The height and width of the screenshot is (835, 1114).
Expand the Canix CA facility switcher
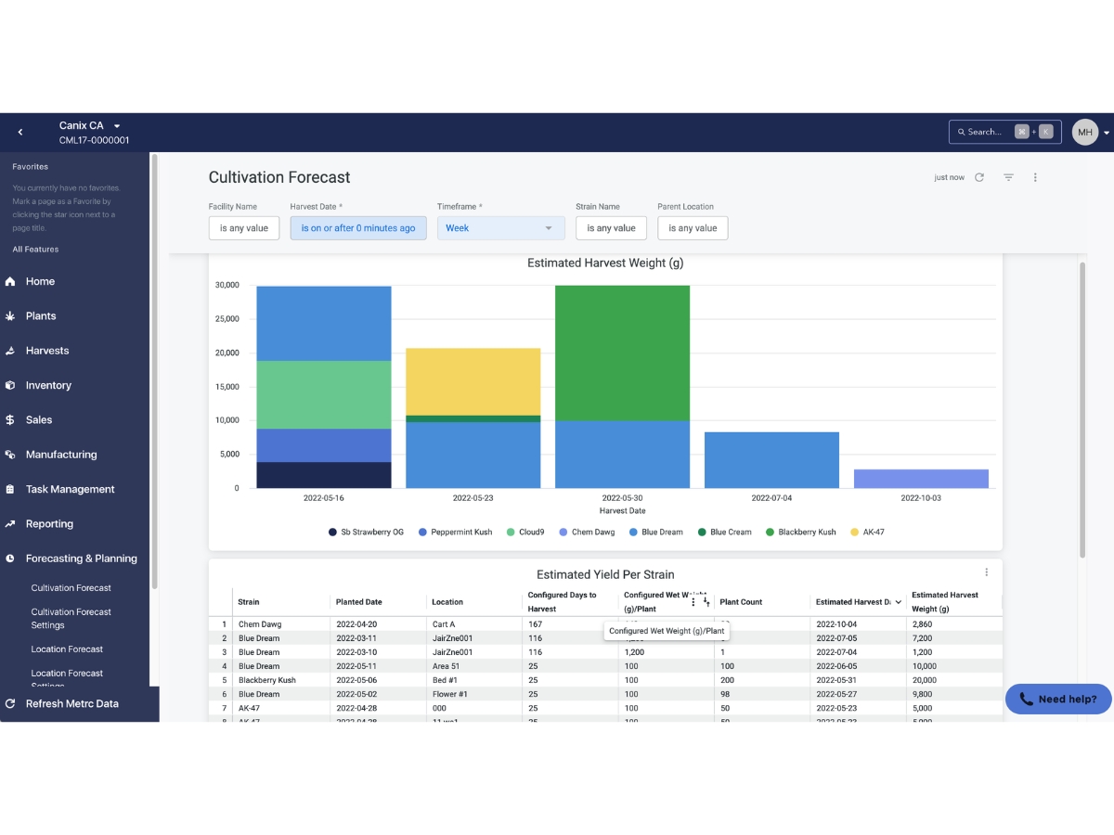90,125
